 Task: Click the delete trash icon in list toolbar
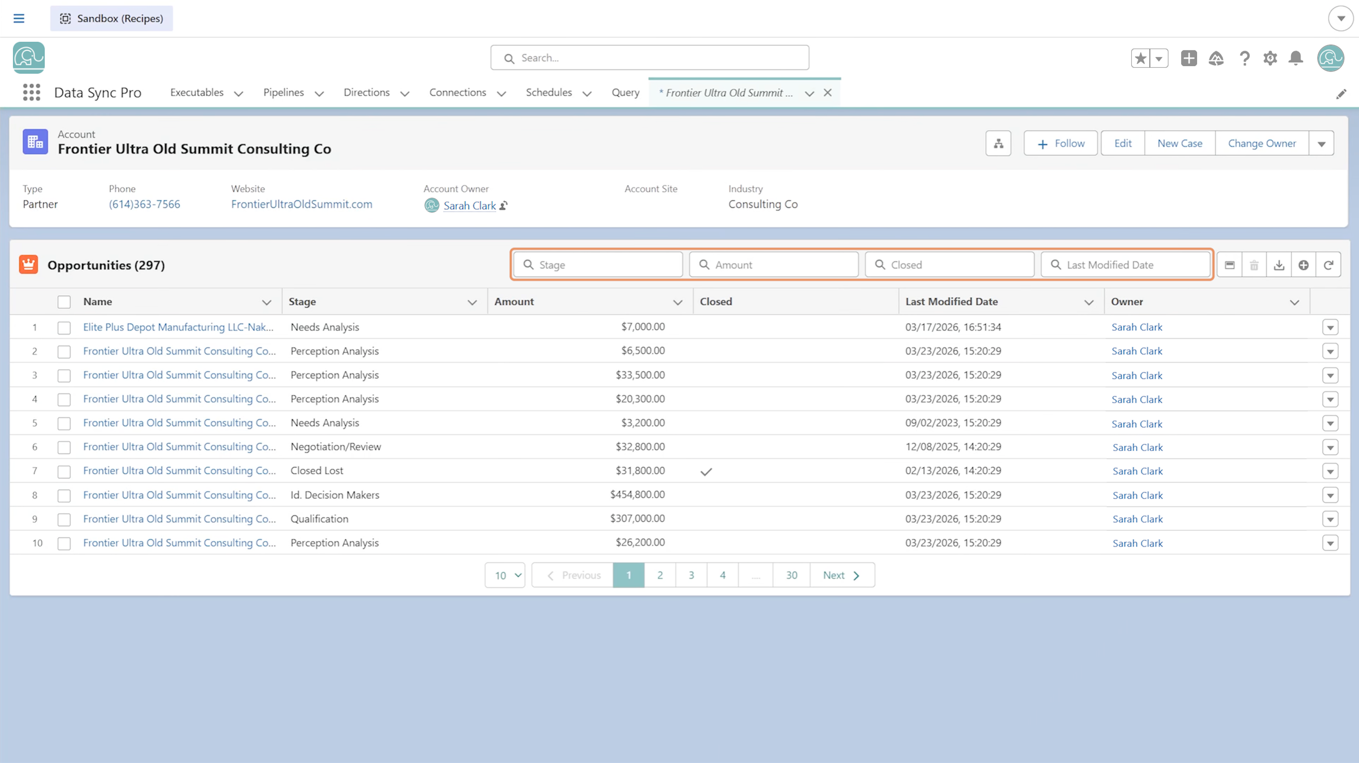click(1254, 265)
